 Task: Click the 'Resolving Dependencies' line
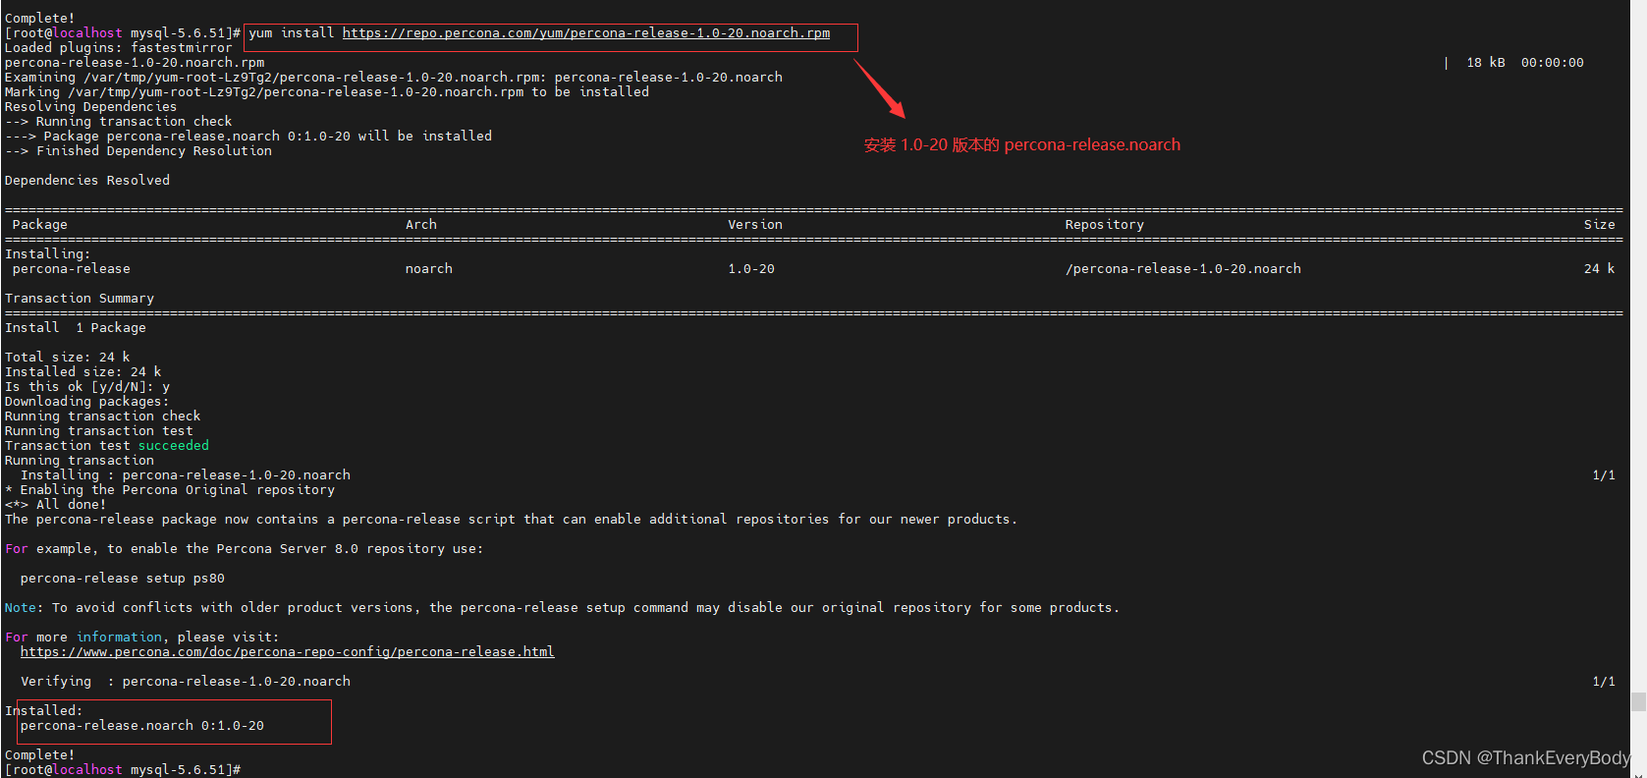[x=91, y=107]
